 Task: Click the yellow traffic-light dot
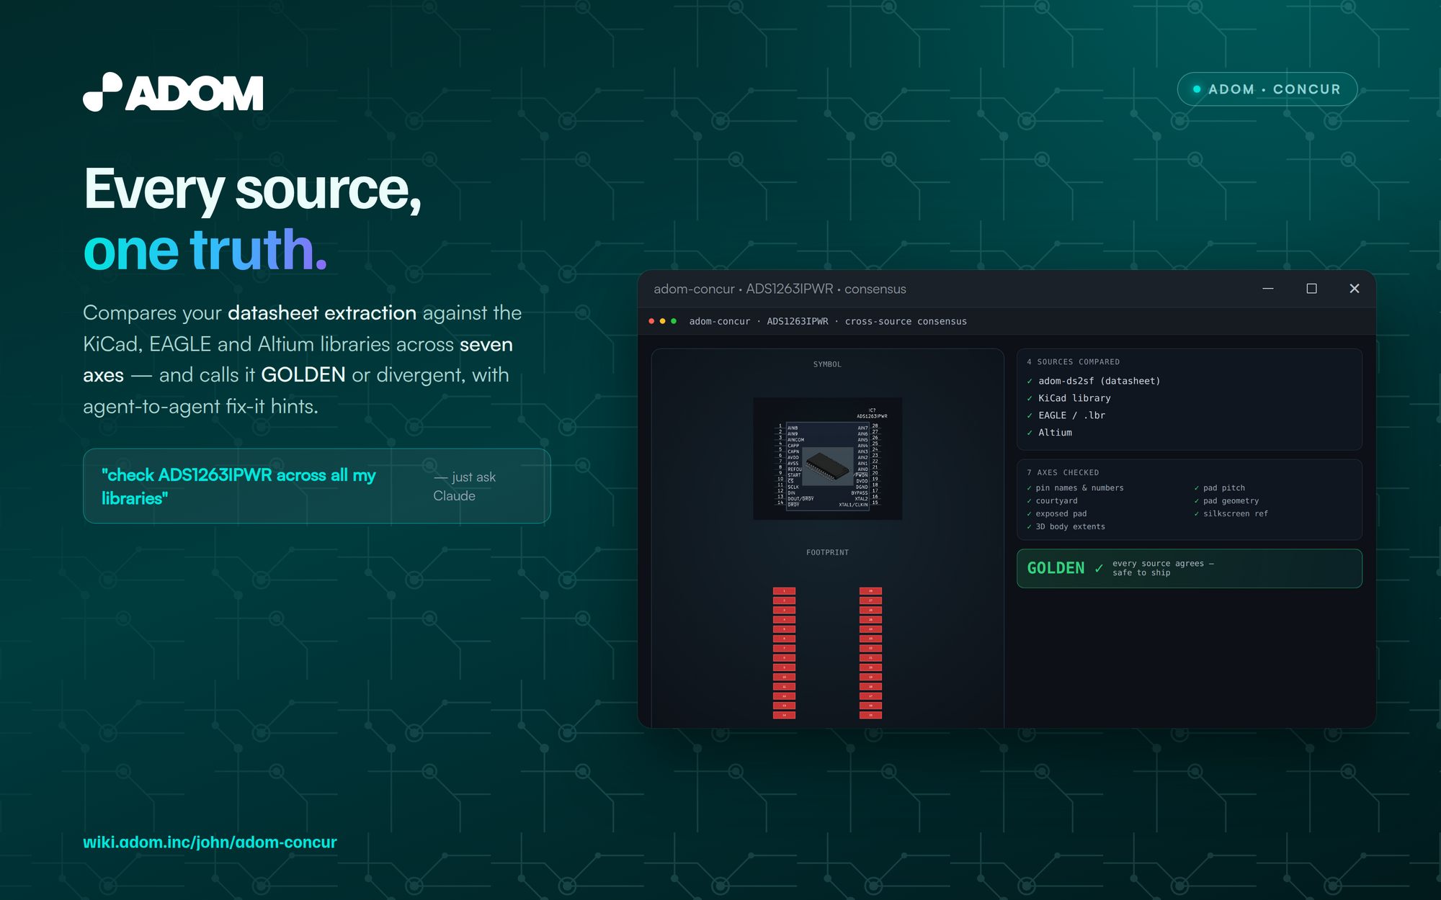[662, 321]
